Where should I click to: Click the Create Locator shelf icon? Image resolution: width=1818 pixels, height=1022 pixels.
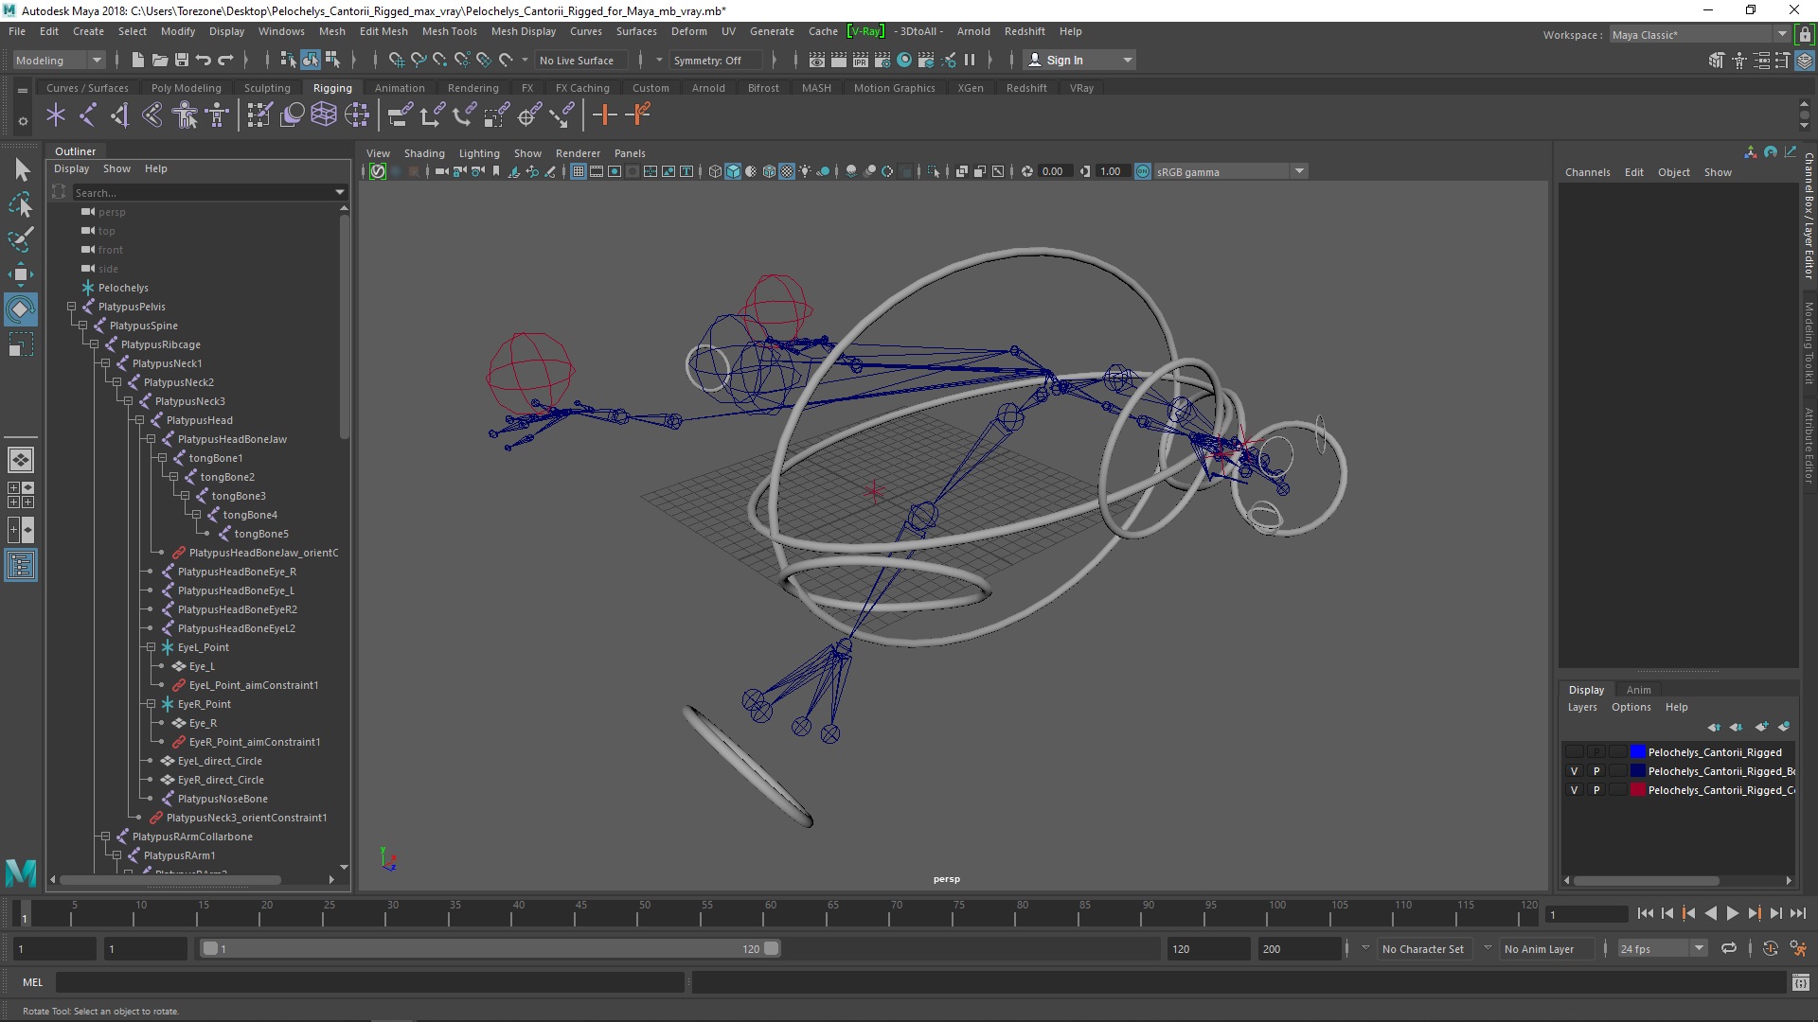[x=56, y=115]
